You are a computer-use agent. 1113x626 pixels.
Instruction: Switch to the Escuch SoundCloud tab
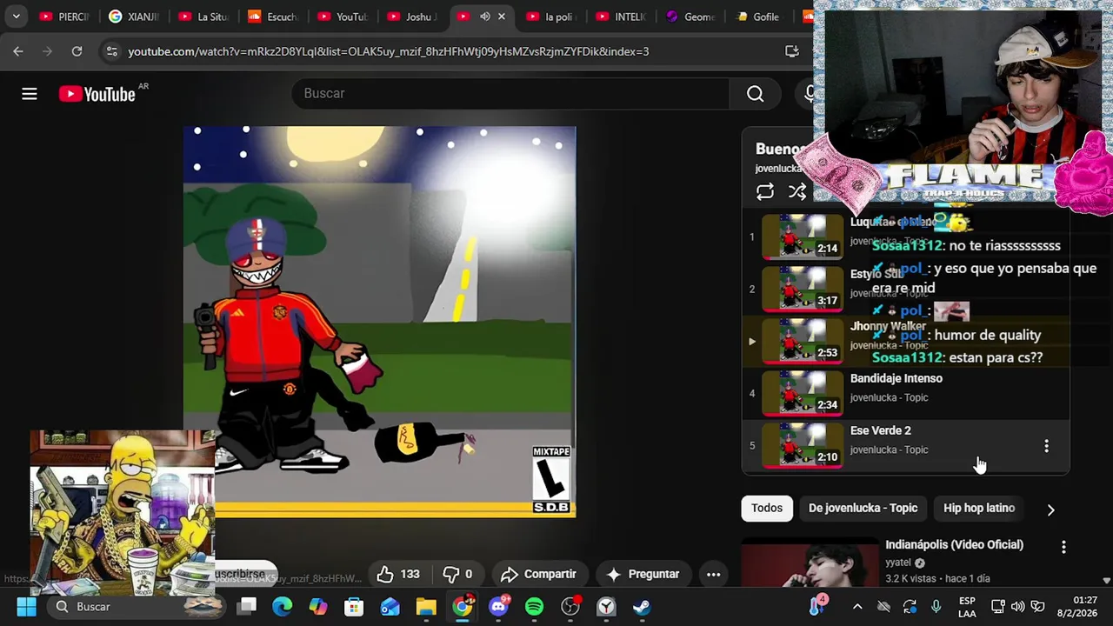point(273,17)
